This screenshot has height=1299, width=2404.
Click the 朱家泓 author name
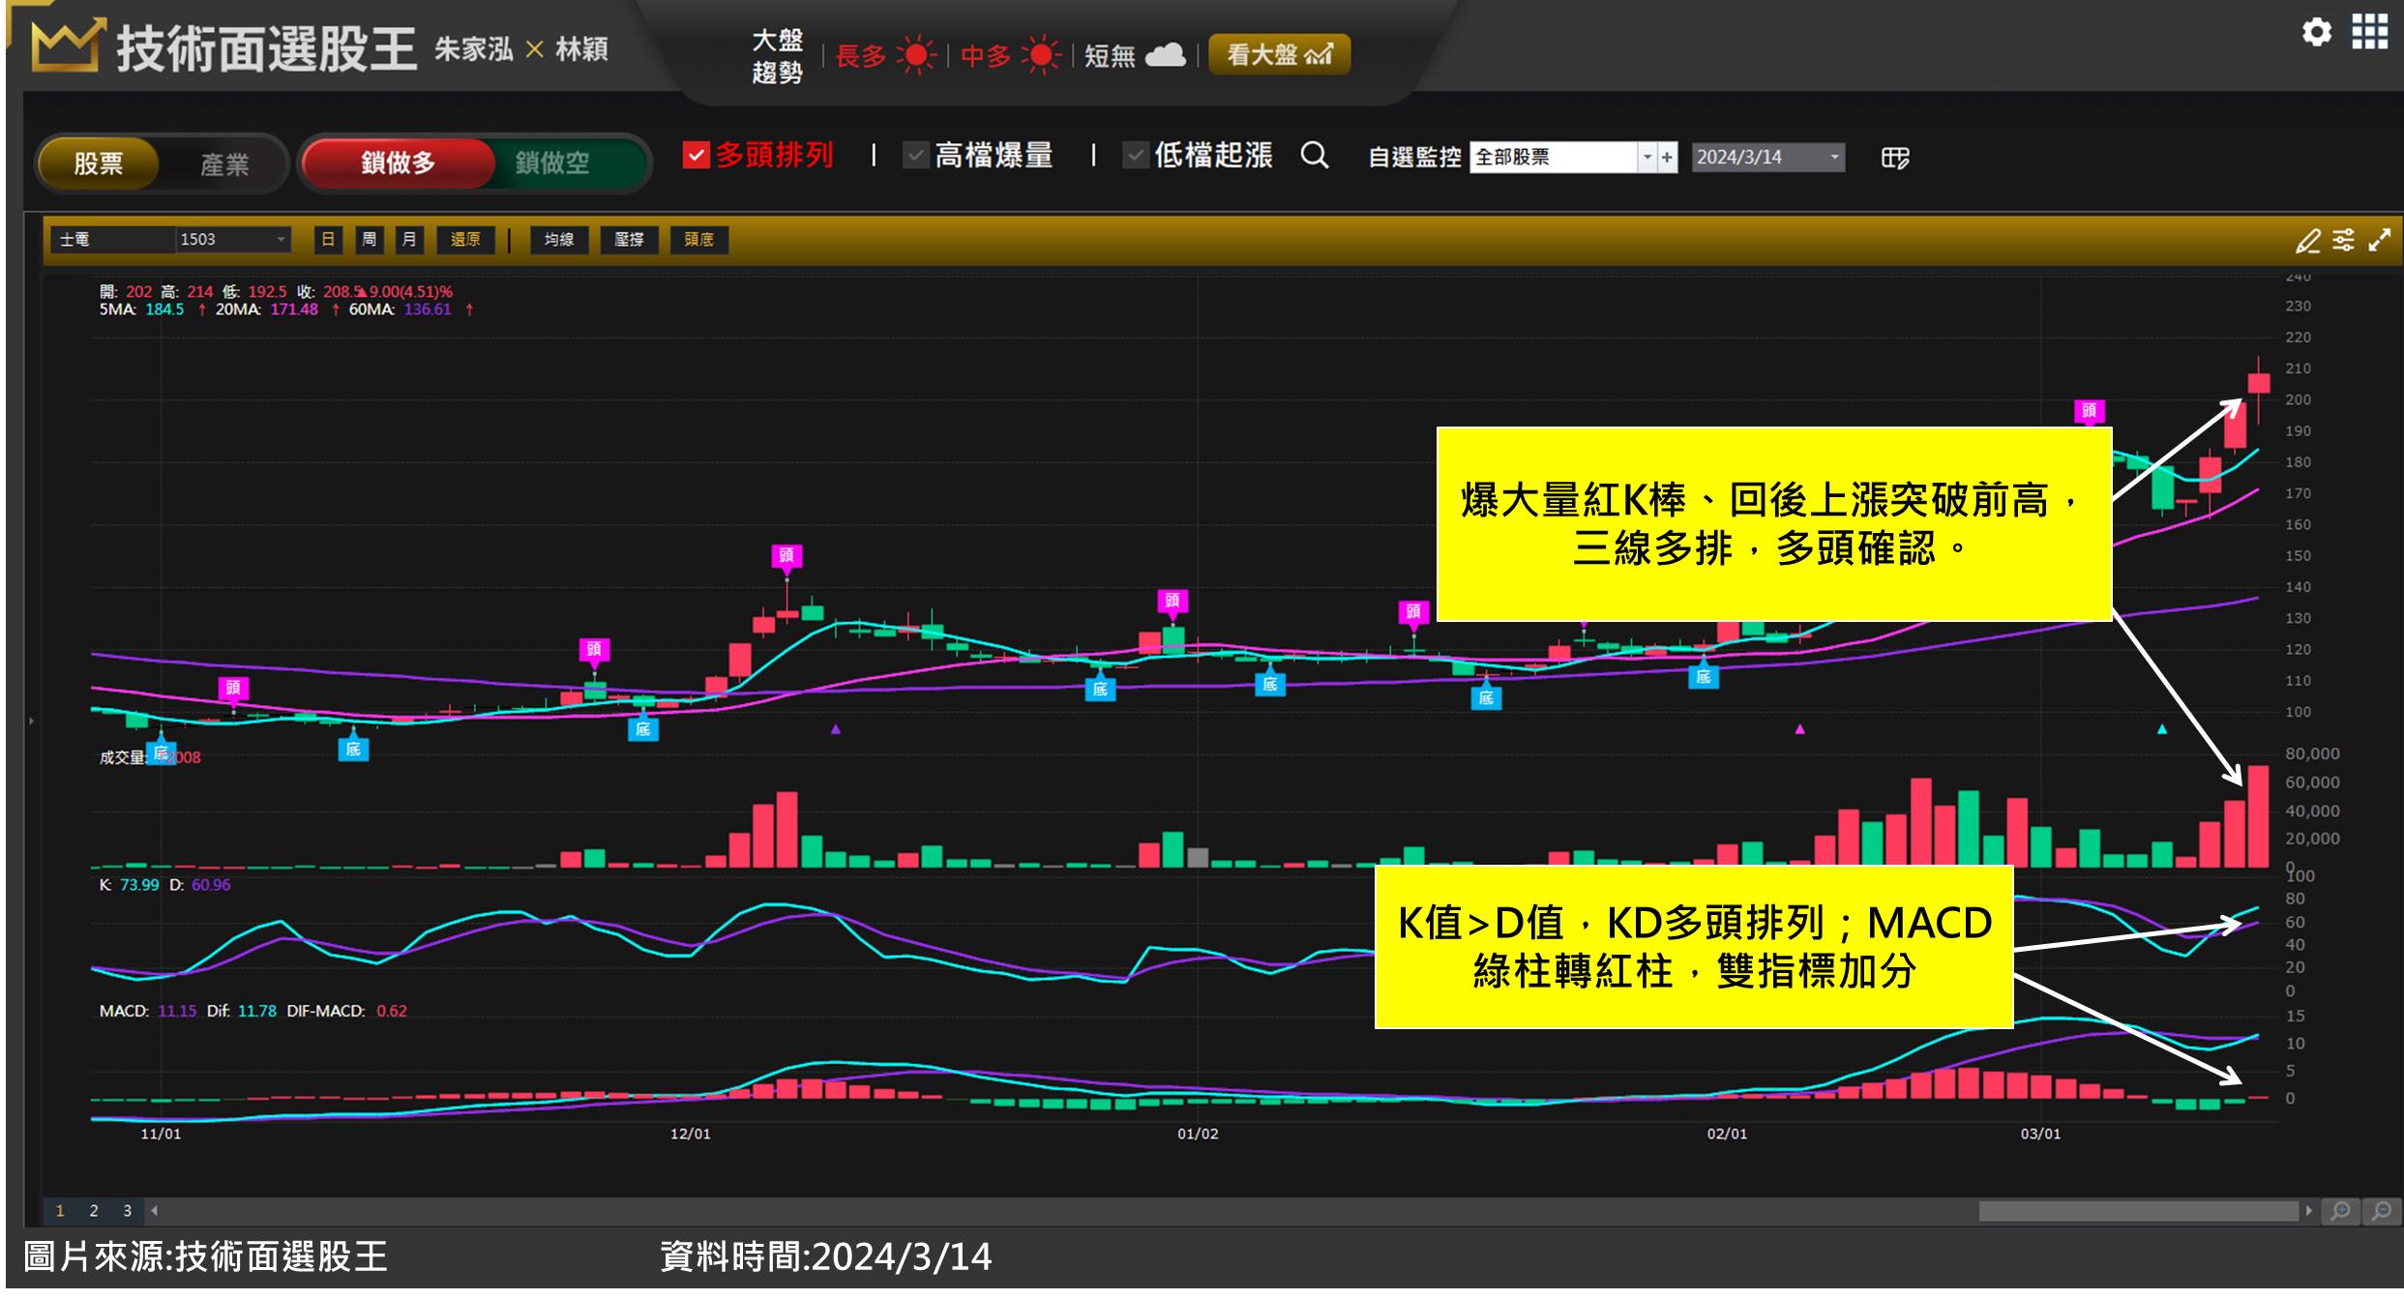point(474,49)
